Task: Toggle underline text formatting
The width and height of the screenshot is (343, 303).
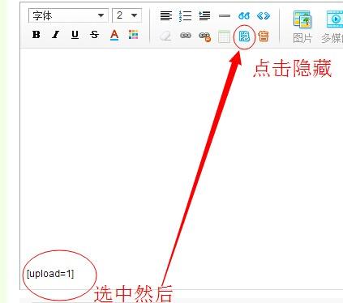Action: (x=75, y=35)
